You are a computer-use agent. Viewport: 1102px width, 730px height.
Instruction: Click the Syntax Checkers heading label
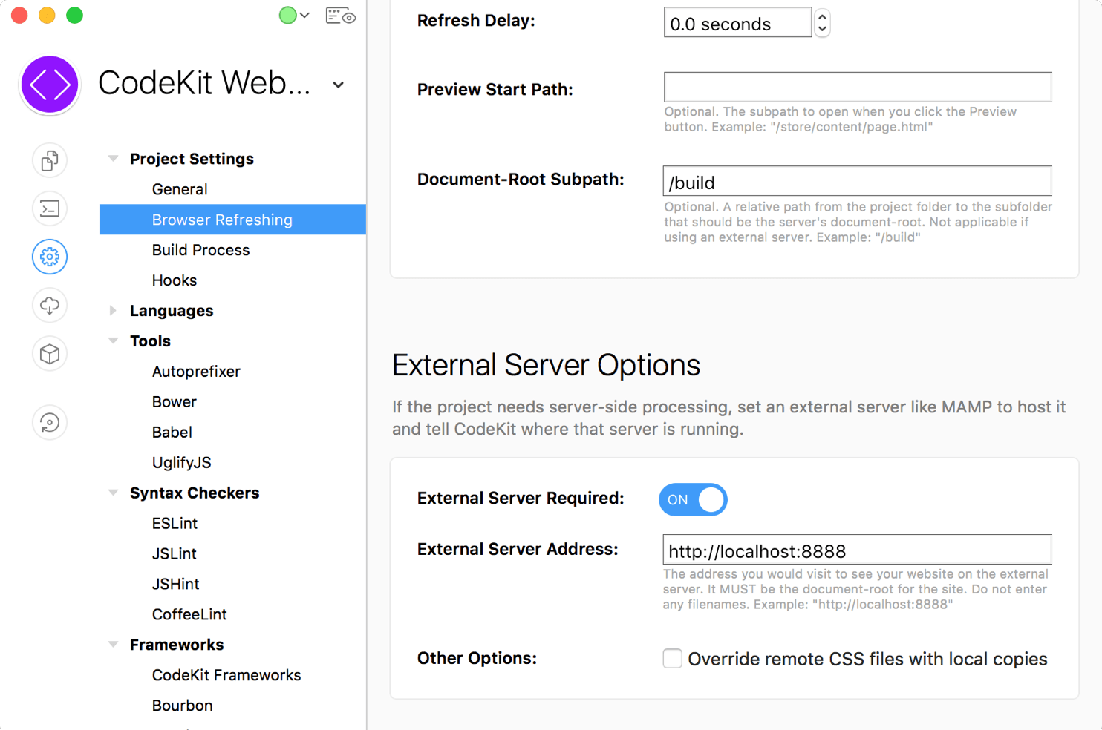point(195,493)
